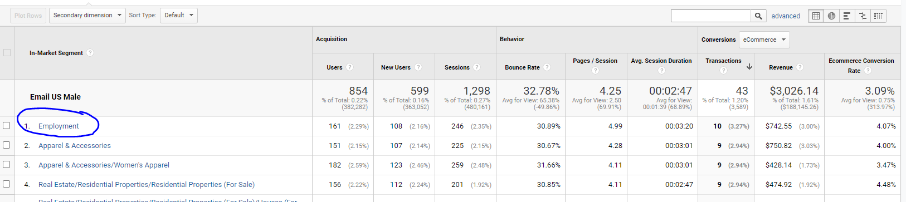Sort by the Sessions column header
Viewport: 906px width, 202px height.
[457, 67]
